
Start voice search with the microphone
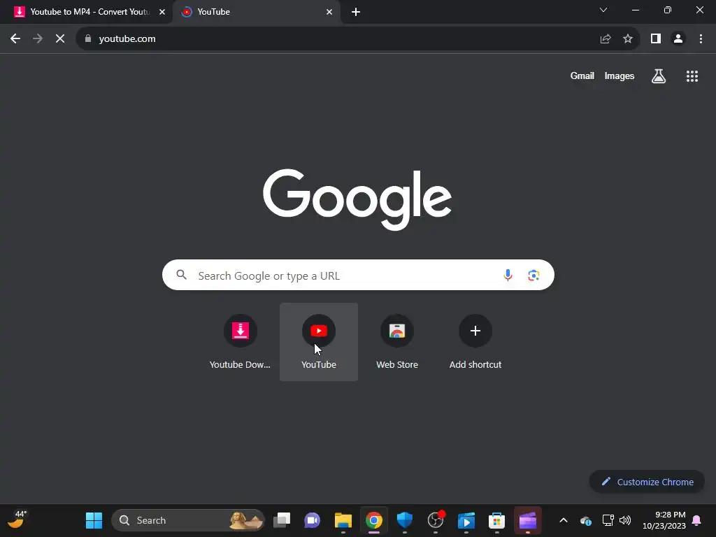tap(508, 275)
